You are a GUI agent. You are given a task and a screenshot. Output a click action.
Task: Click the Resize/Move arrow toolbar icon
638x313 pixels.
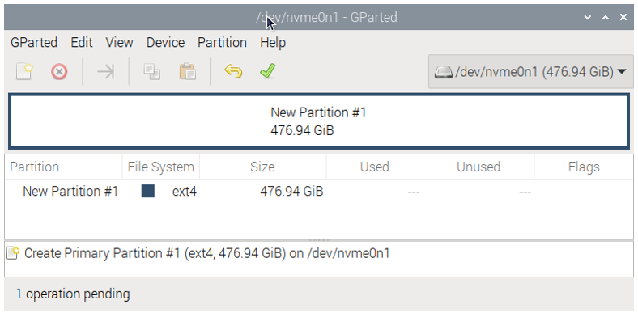106,72
